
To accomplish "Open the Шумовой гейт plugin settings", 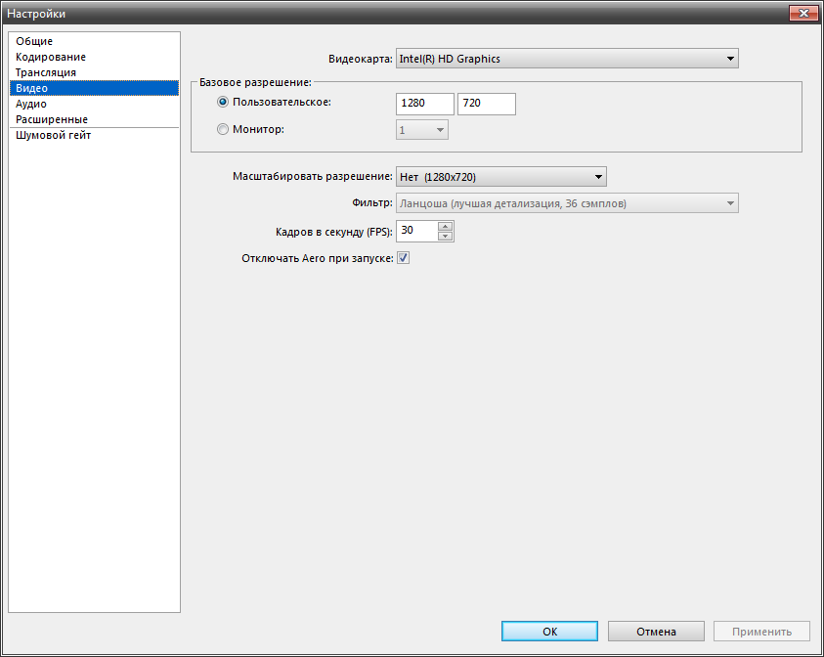I will [x=53, y=136].
